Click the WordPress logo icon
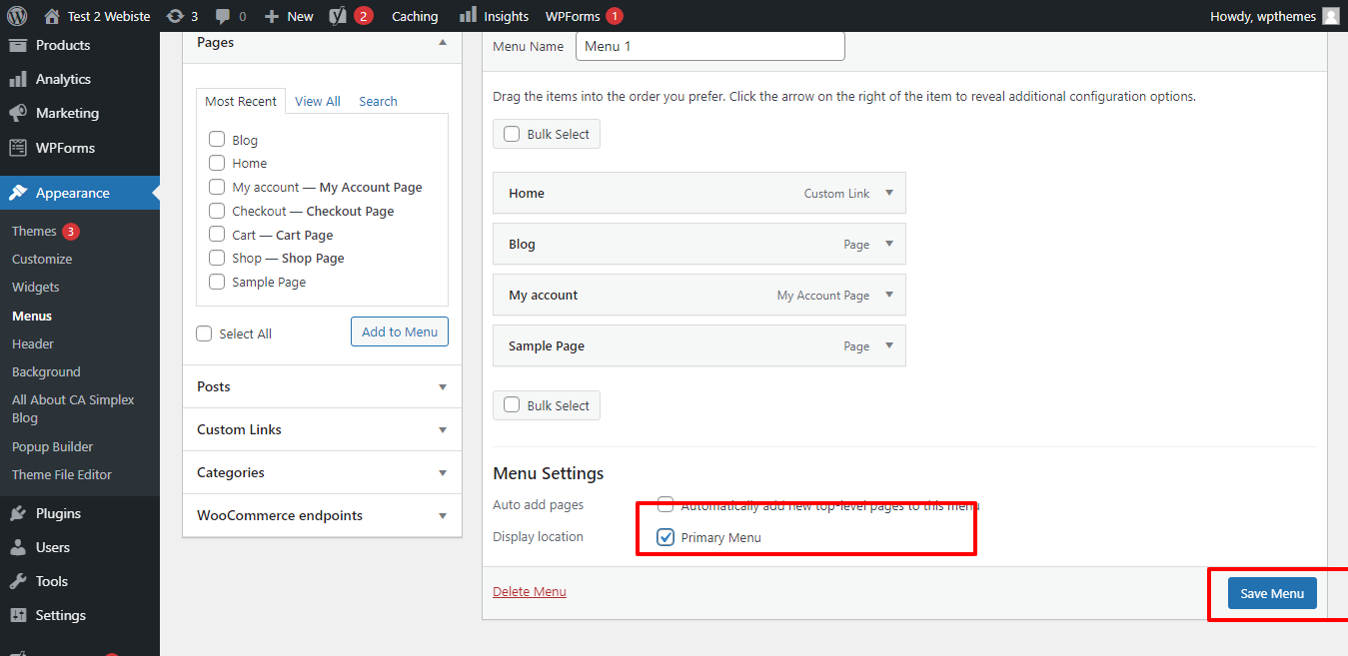Image resolution: width=1348 pixels, height=656 pixels. pyautogui.click(x=17, y=16)
